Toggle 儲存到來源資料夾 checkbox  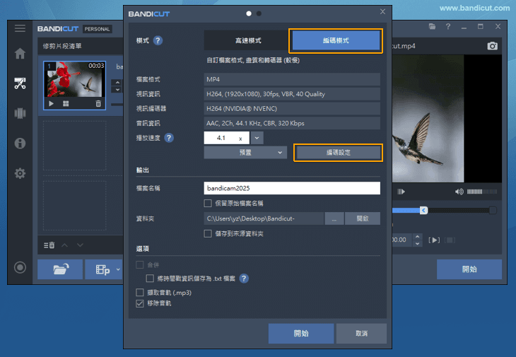tap(208, 233)
